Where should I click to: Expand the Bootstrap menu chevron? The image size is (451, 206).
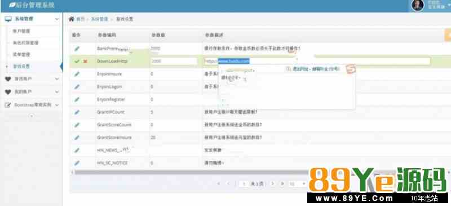(x=57, y=105)
